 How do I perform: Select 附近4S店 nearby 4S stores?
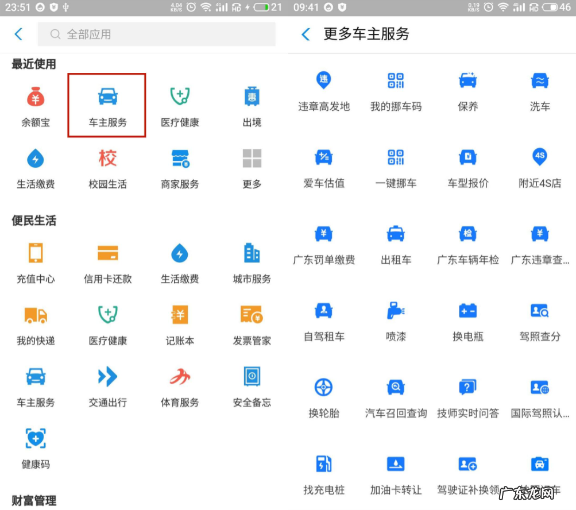pyautogui.click(x=539, y=168)
